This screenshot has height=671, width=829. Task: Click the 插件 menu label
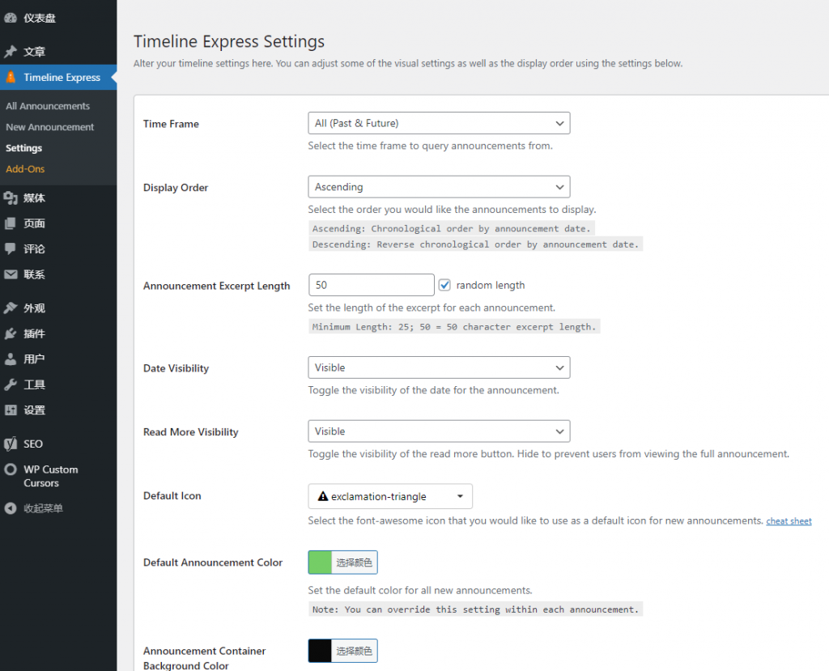(34, 333)
